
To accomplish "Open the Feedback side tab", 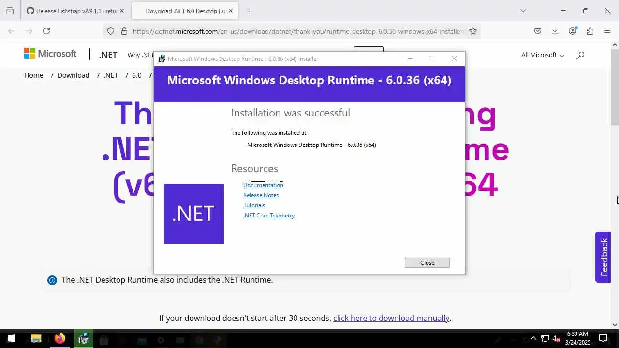I will click(603, 257).
